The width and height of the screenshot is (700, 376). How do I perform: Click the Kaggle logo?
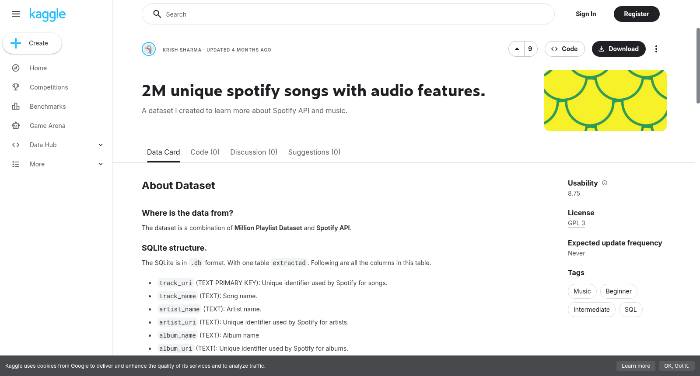[47, 14]
